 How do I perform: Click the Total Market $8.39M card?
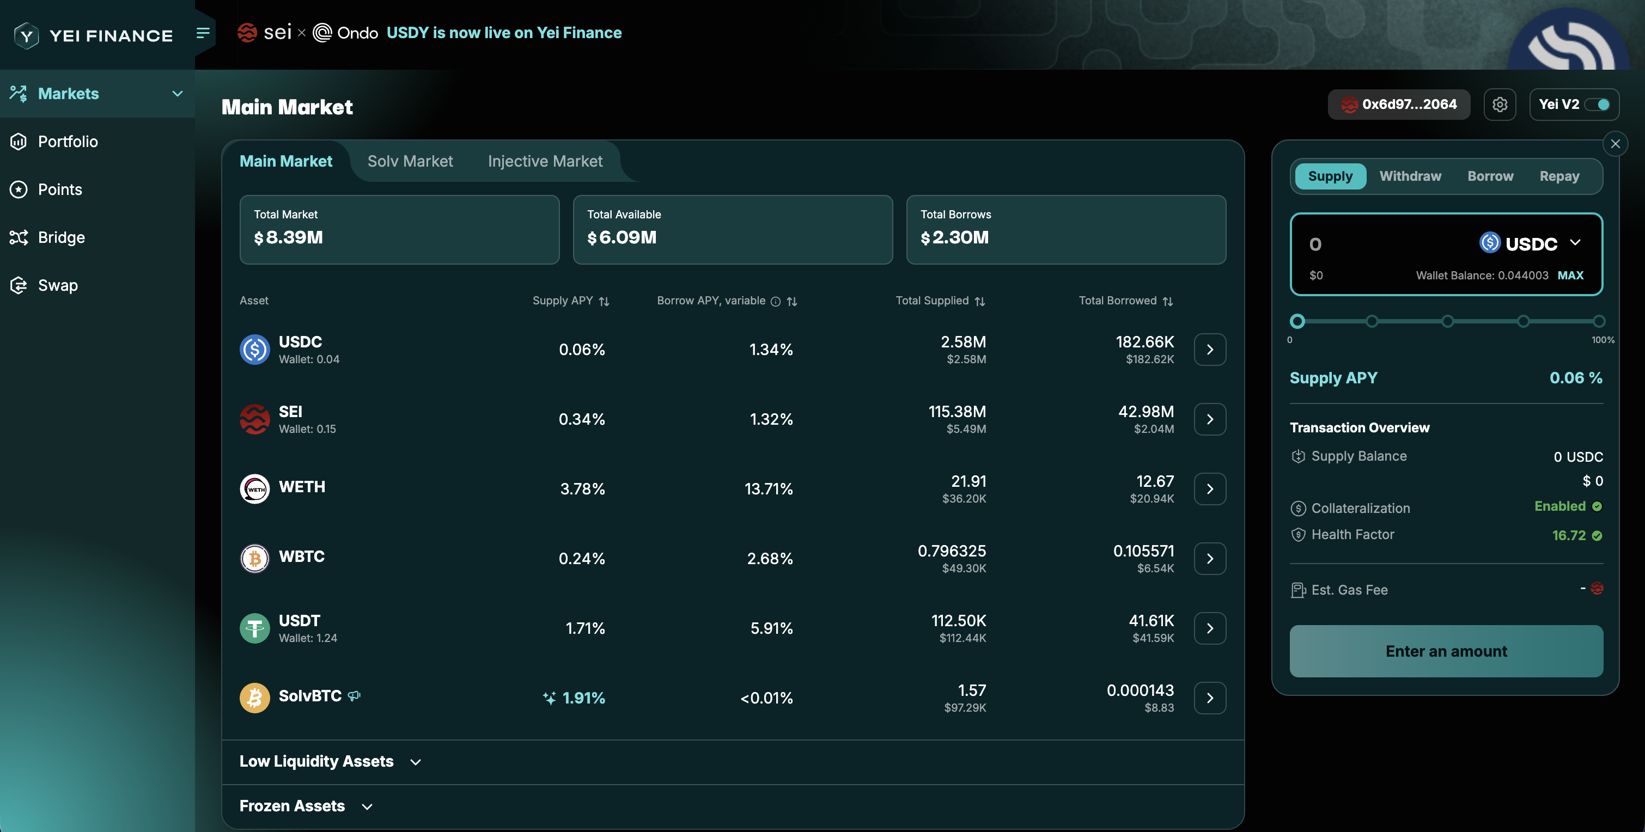coord(399,230)
